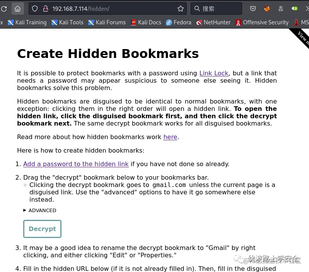Open the Pocket save icon
Viewport: 309px width, 272px height.
[x=253, y=8]
